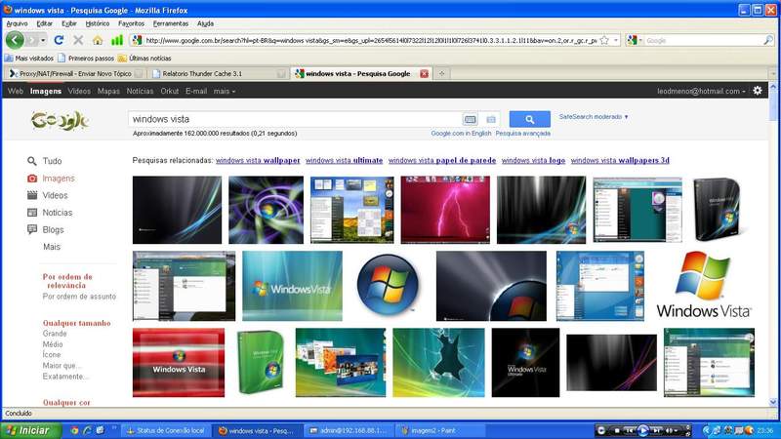This screenshot has height=439, width=781.
Task: Open a new tab with plus button
Action: [x=441, y=74]
